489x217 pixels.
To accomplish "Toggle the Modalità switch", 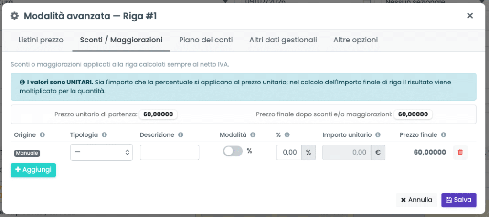I will point(233,151).
